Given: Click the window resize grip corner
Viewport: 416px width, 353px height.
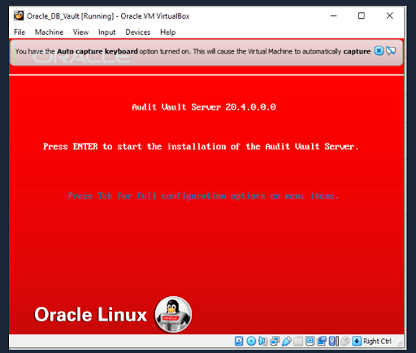Looking at the screenshot, I should point(400,344).
